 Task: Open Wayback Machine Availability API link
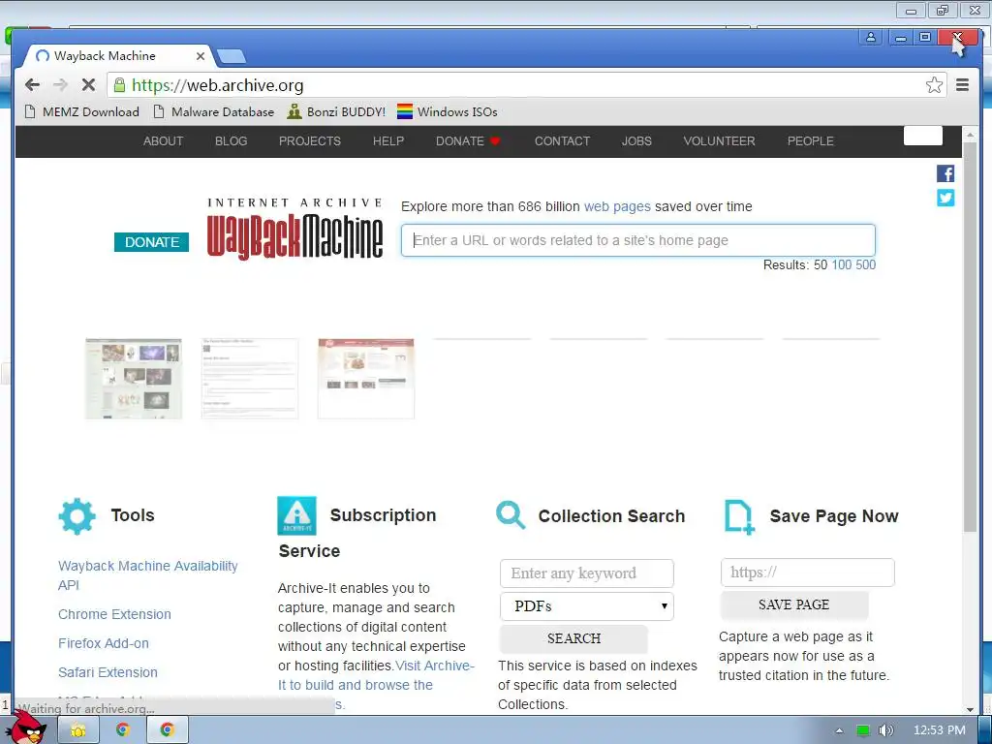tap(148, 575)
